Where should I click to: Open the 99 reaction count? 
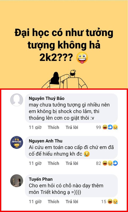[98, 127]
